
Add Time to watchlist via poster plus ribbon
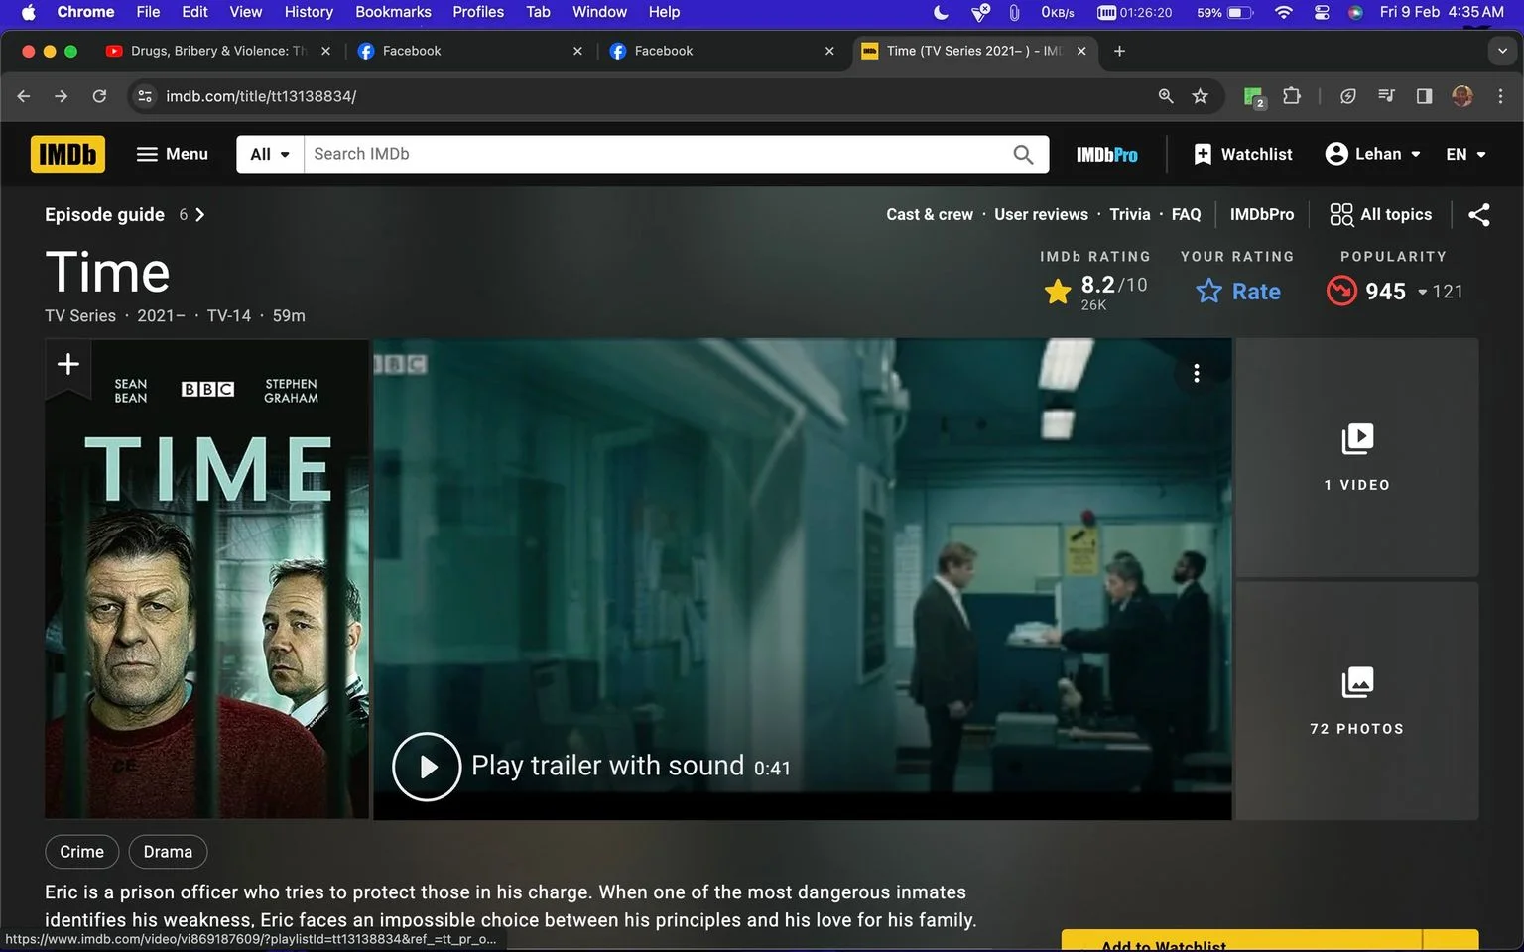[x=68, y=365]
